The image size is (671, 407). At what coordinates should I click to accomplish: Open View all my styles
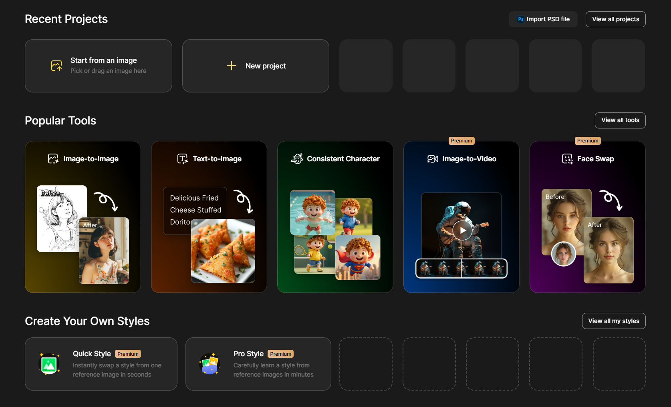[614, 321]
